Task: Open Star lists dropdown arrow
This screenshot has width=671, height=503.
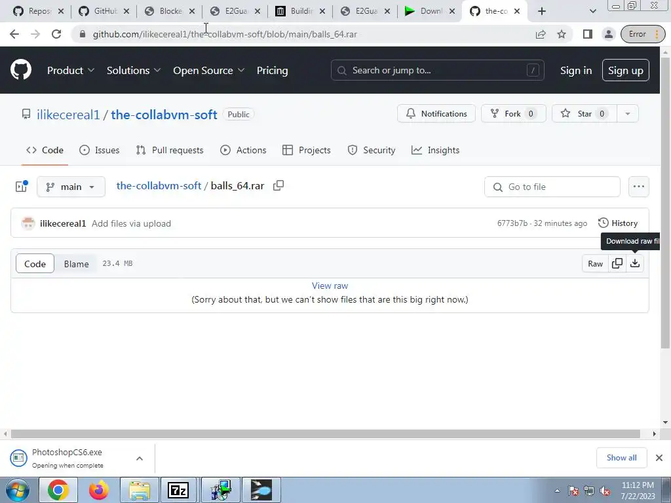Action: point(627,114)
